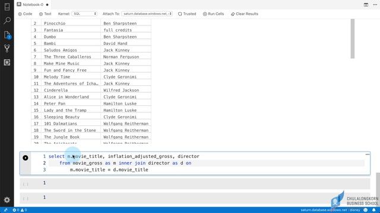The image size is (380, 213).
Task: Select the Notebook-0 tab
Action: [x=33, y=5]
